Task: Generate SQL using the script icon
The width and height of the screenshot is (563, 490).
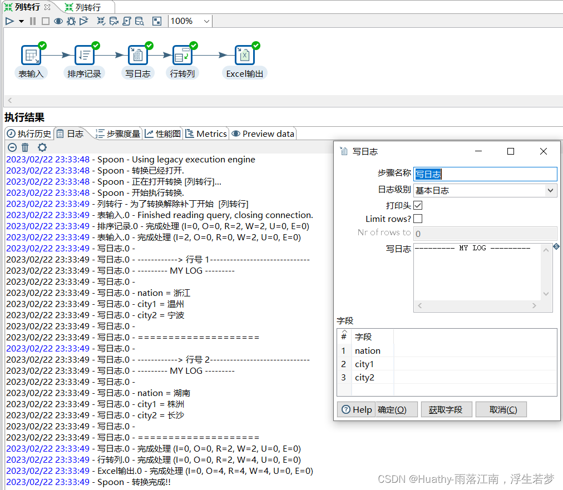Action: click(x=126, y=21)
